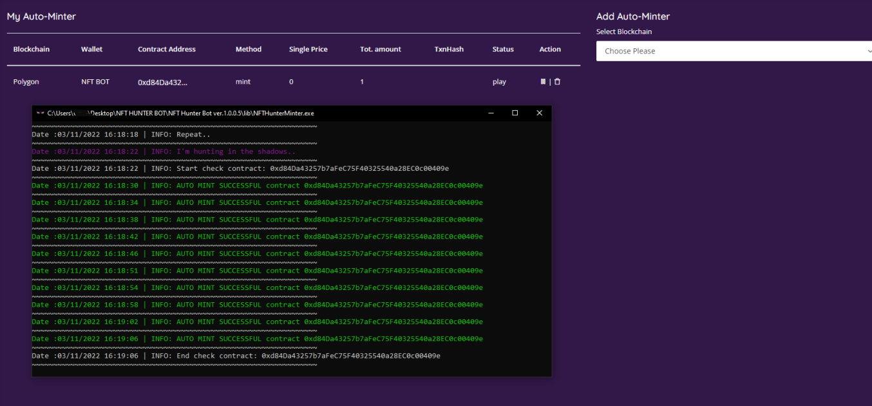This screenshot has height=406, width=872.
Task: Click the Action column header
Action: [x=550, y=49]
